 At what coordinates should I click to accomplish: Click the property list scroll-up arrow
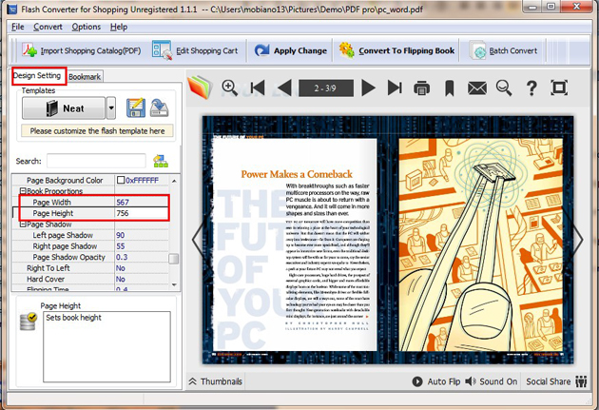click(174, 181)
